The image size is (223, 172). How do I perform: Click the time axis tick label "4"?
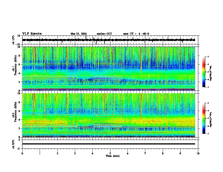coord(93,153)
